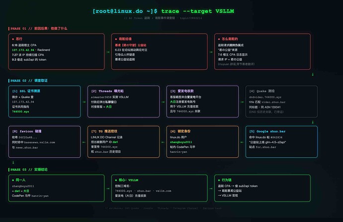Click the linux.do post "#842834" line
Viewport: 343px width, 222px height.
pyautogui.click(x=265, y=137)
